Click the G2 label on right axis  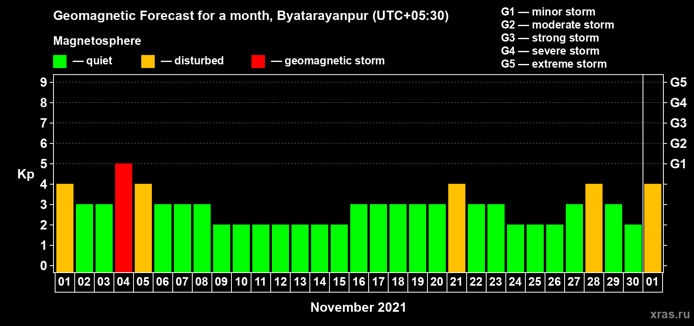point(678,143)
